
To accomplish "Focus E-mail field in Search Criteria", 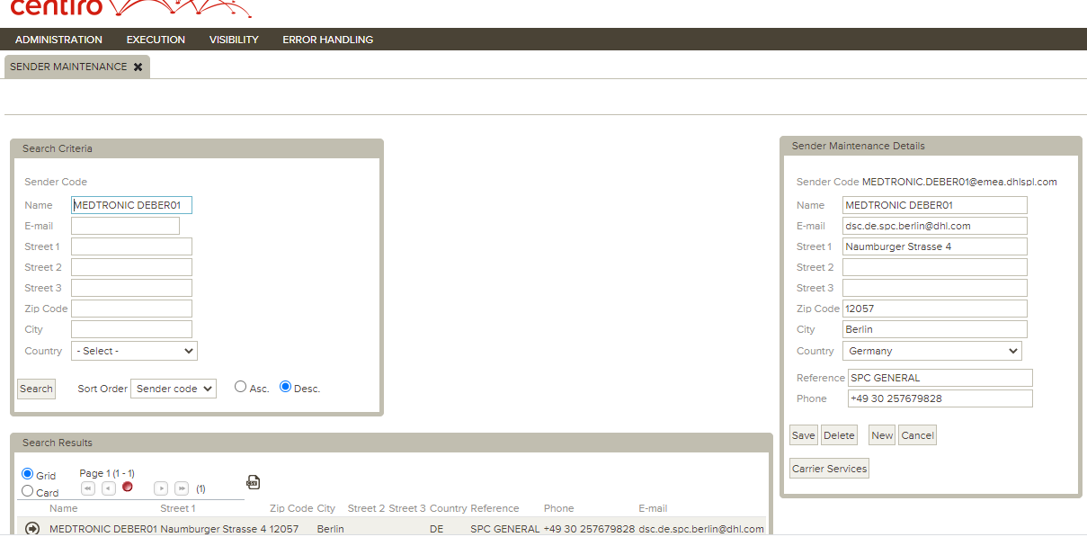I will (125, 226).
